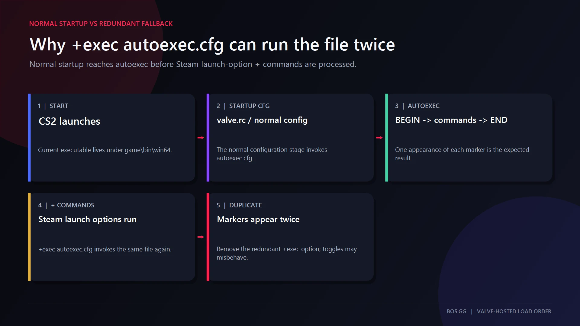Click the '5 | DUPLICATE' label

click(239, 205)
